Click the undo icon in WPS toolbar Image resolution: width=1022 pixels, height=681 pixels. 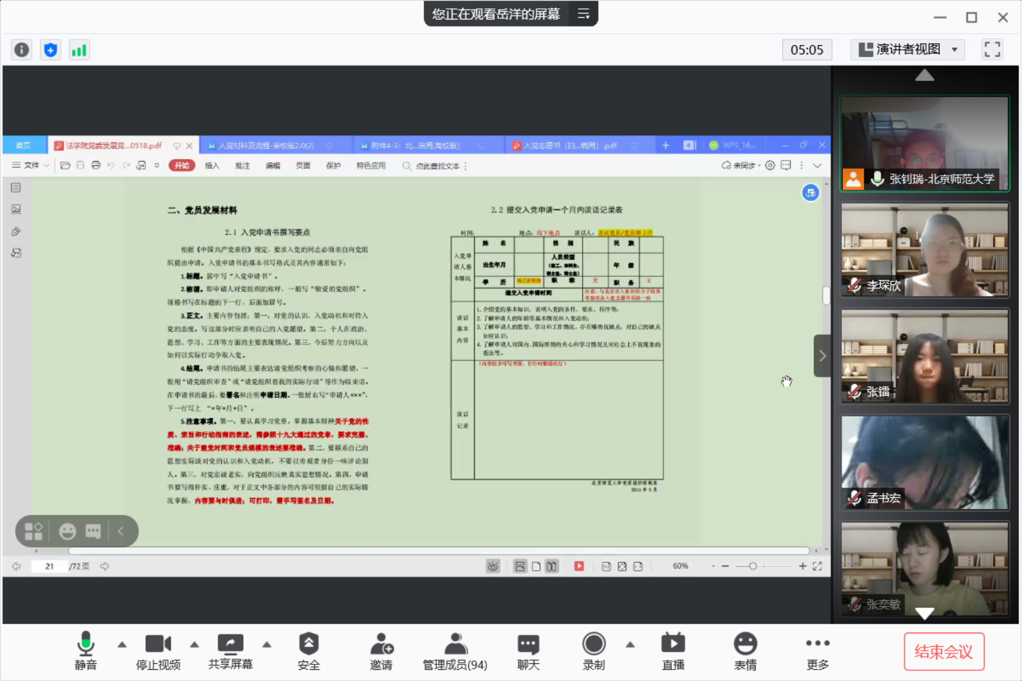[x=110, y=165]
